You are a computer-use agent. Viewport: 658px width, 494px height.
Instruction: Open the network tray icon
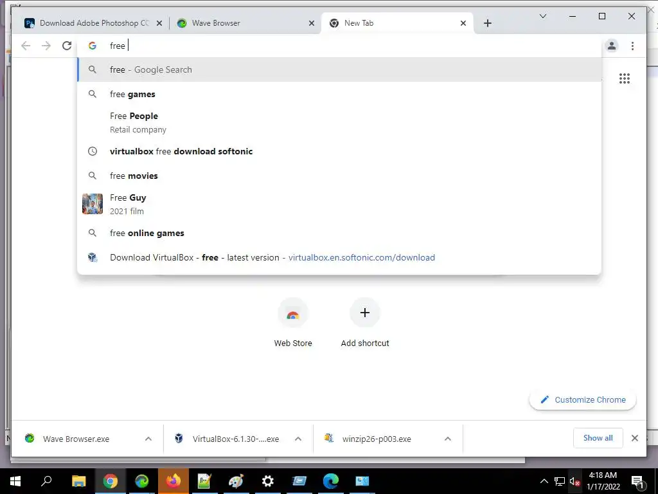coord(560,481)
